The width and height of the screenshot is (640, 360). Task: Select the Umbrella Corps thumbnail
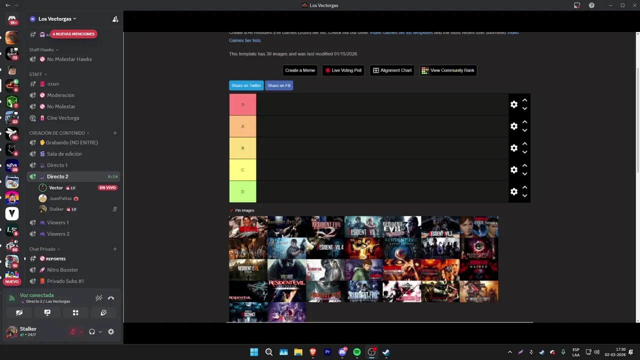(x=479, y=291)
